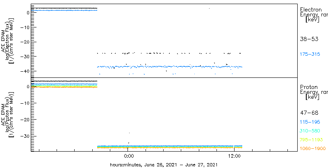The height and width of the screenshot is (168, 328).
Task: Select the 38-53 electron energy label
Action: (x=309, y=39)
